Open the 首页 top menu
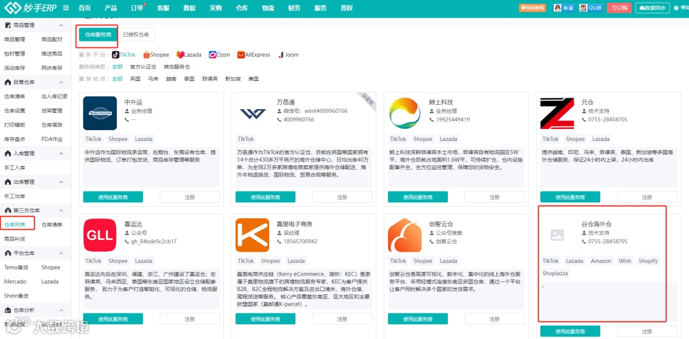The width and height of the screenshot is (689, 339). (x=85, y=8)
